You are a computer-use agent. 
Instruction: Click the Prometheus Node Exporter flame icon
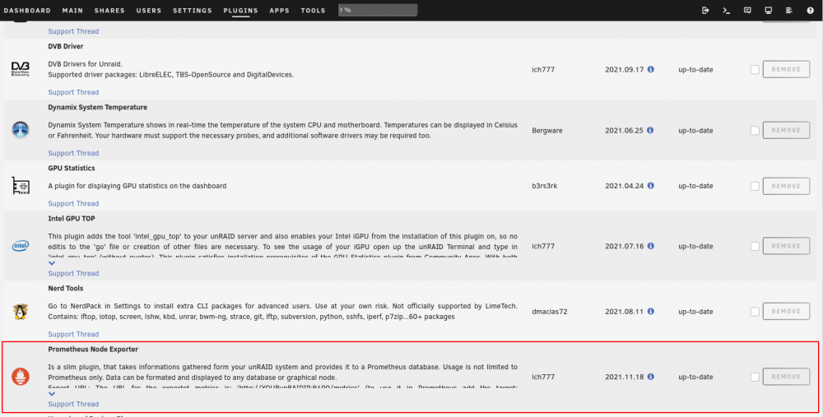(x=21, y=377)
